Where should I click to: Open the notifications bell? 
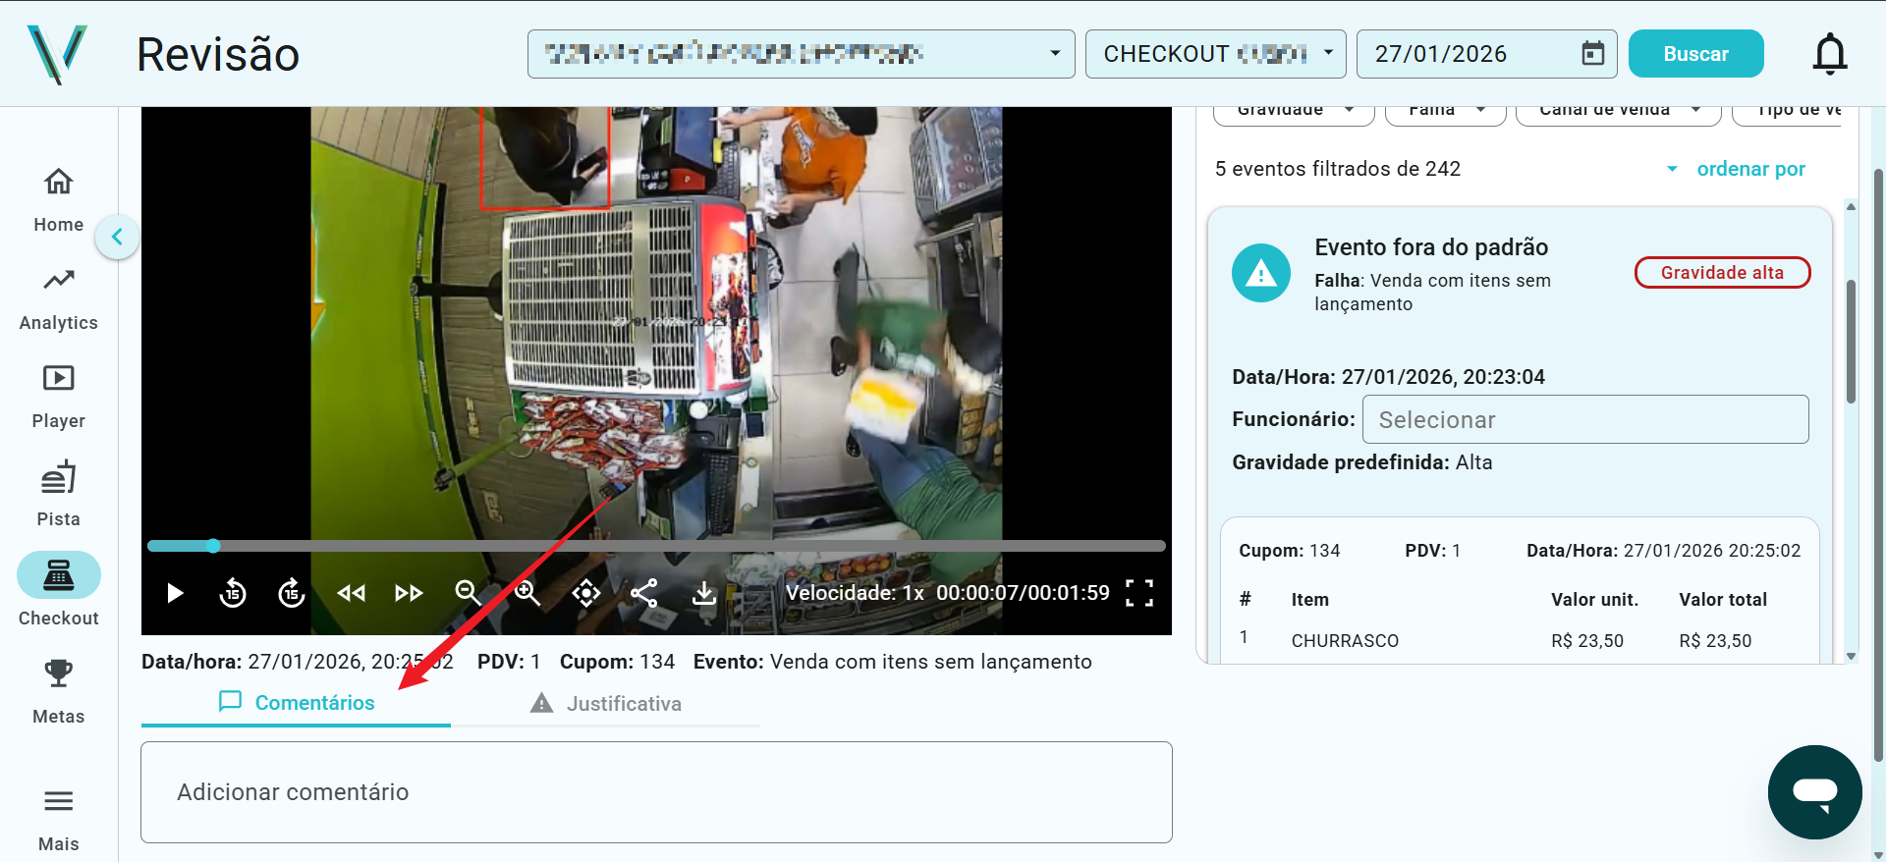coord(1829,54)
